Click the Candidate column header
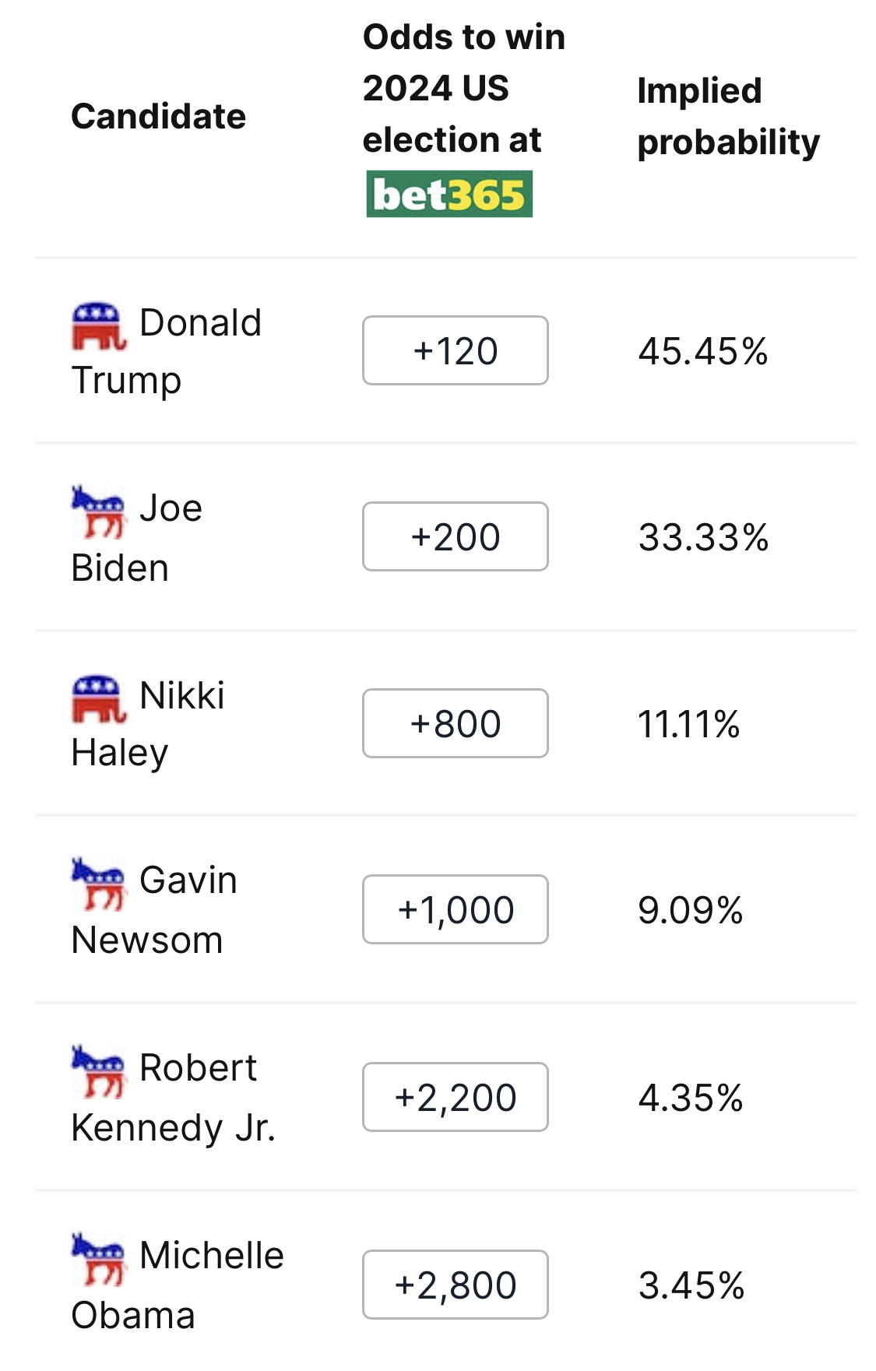The width and height of the screenshot is (876, 1371). point(159,117)
